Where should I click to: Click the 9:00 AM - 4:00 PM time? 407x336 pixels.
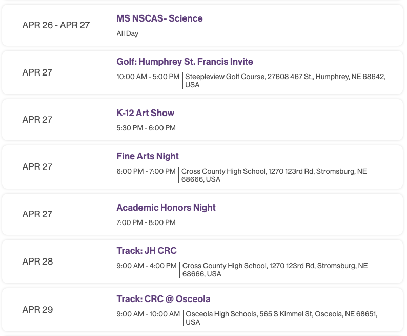coord(146,266)
